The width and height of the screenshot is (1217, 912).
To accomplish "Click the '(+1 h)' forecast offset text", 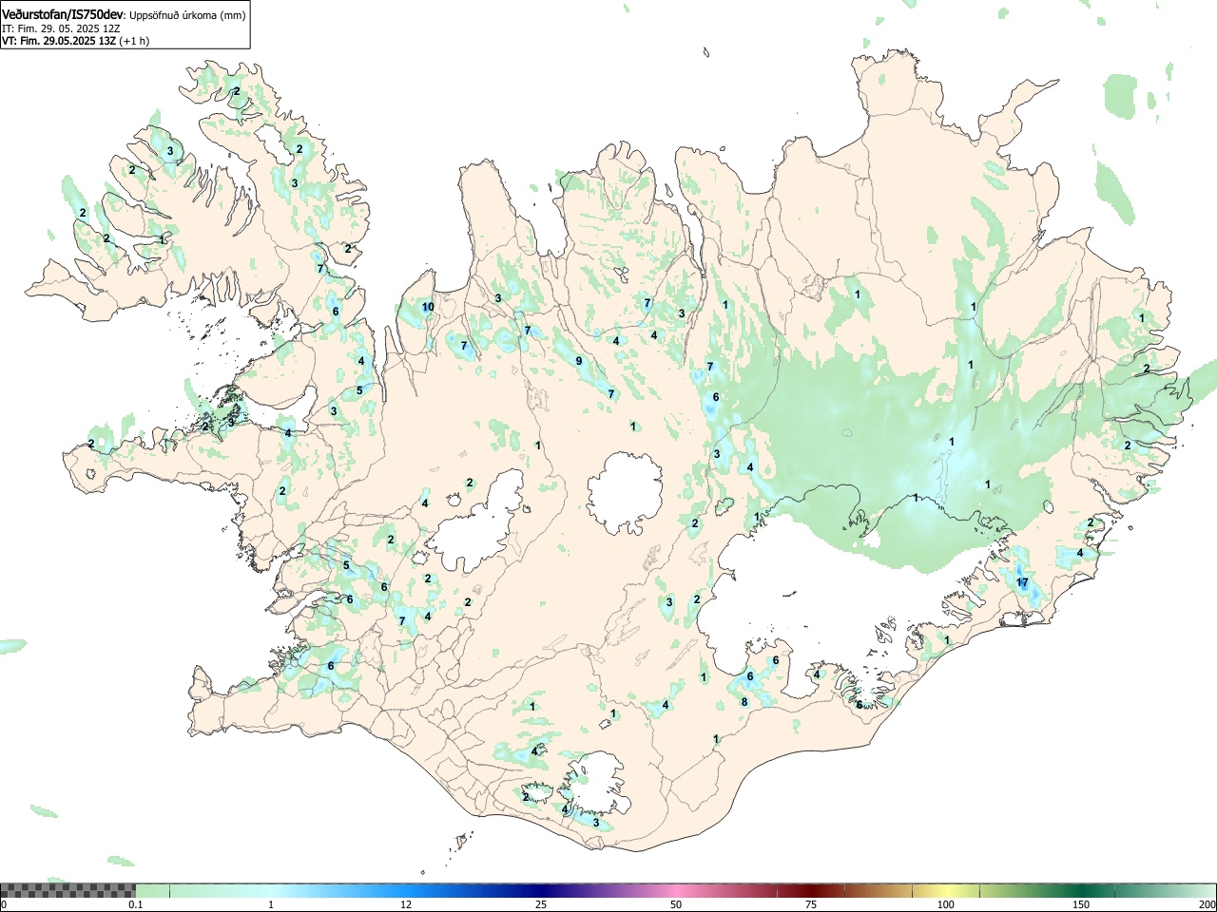I will click(134, 41).
